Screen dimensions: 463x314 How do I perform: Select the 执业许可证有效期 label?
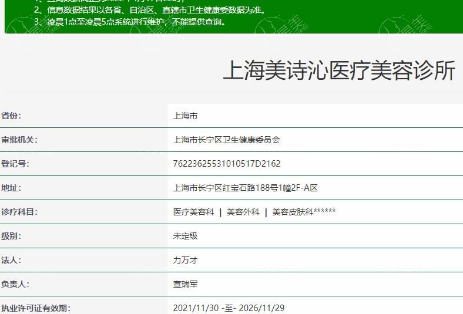click(x=36, y=308)
